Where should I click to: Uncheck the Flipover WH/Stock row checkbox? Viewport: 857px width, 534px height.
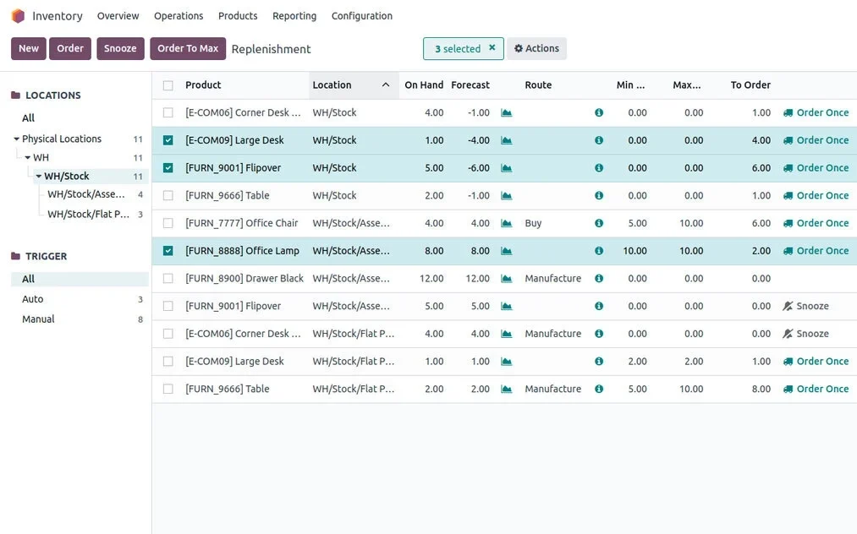(x=168, y=167)
